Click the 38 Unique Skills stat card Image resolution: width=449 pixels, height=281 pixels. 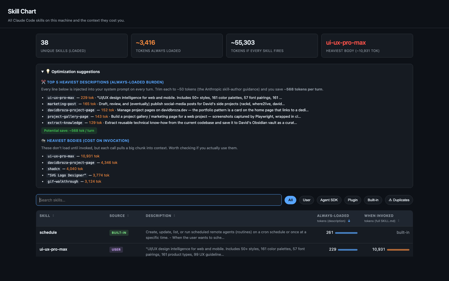click(x=82, y=46)
